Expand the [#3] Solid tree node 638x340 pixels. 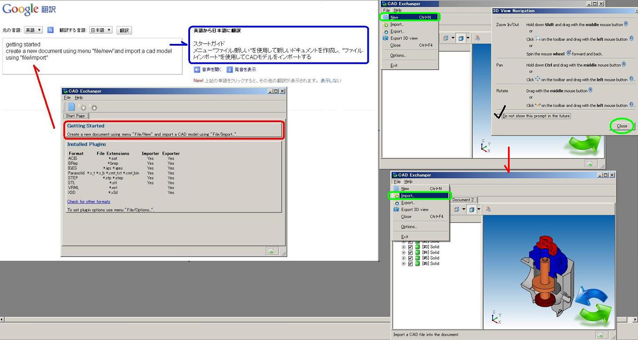pos(404,247)
